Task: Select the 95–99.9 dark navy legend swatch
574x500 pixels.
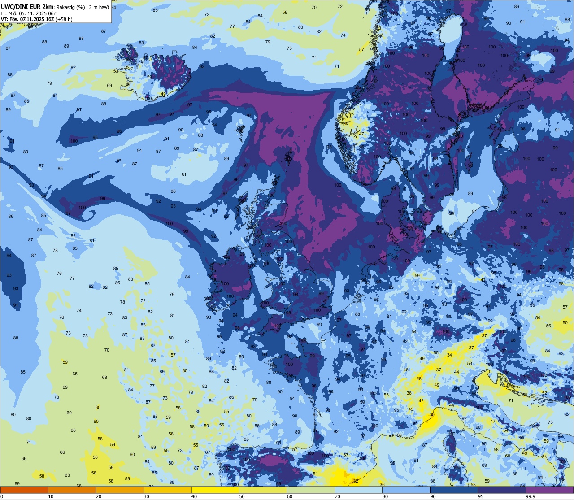Action: point(502,490)
